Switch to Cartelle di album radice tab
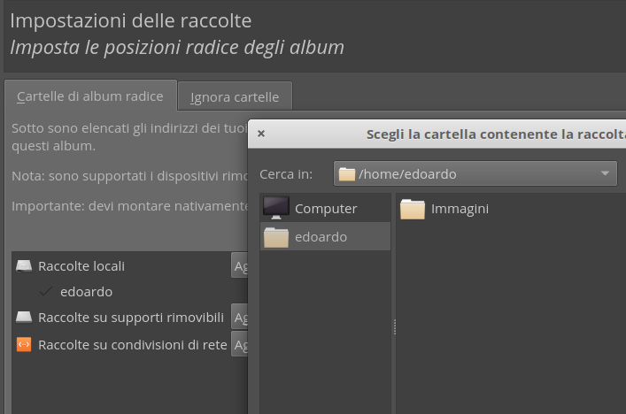The width and height of the screenshot is (626, 414). pos(89,96)
